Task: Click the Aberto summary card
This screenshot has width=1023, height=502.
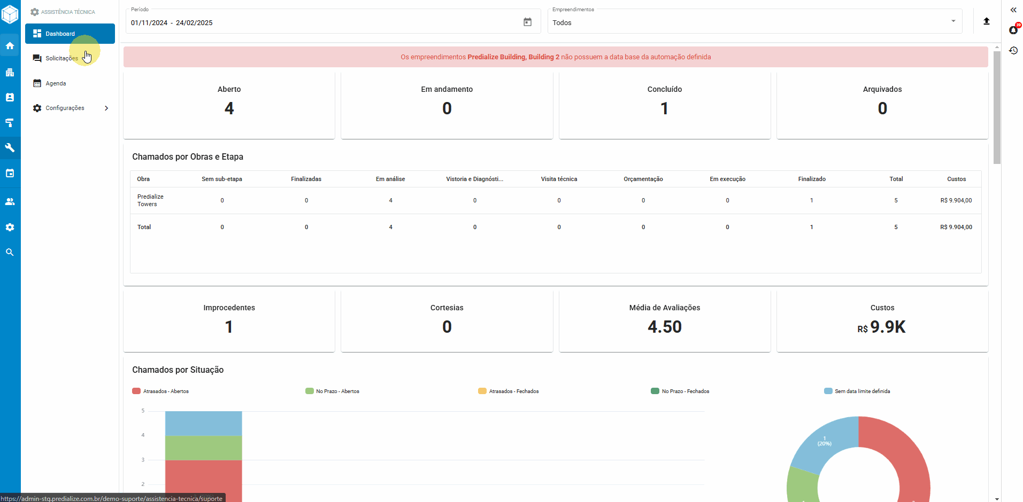Action: point(229,105)
